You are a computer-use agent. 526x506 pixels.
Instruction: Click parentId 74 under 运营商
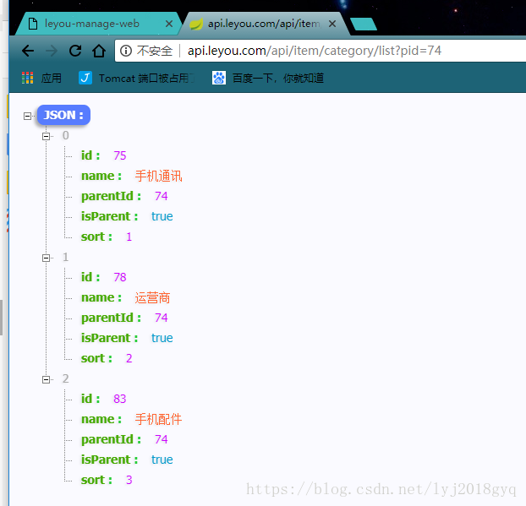pyautogui.click(x=162, y=318)
